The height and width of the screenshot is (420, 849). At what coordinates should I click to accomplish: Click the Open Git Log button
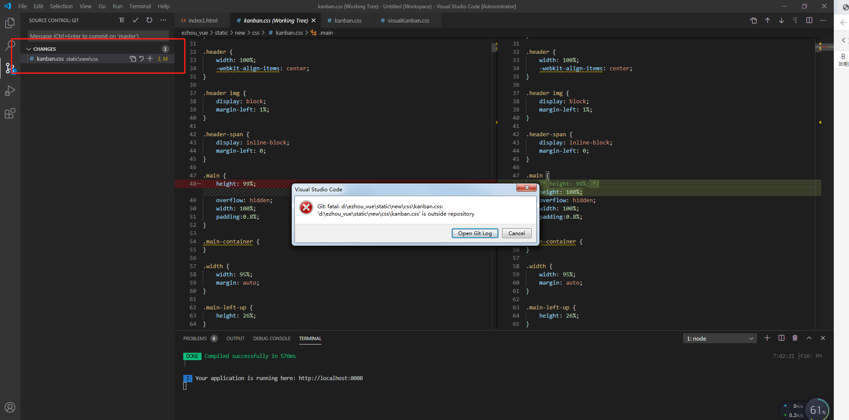pos(475,233)
